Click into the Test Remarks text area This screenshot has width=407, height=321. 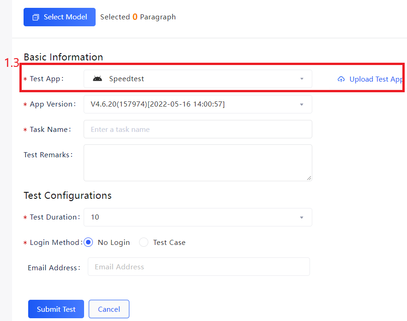(198, 162)
